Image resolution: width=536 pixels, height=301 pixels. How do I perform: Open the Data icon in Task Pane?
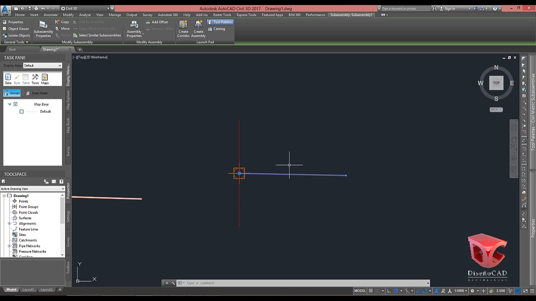tap(8, 79)
